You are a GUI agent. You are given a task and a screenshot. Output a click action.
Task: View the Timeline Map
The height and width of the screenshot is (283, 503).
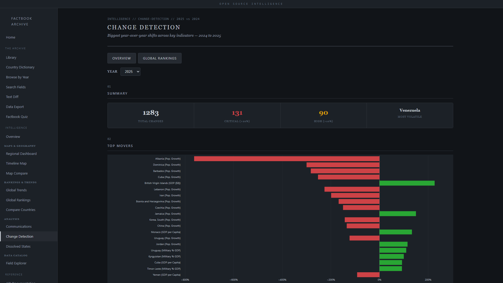[x=16, y=163]
